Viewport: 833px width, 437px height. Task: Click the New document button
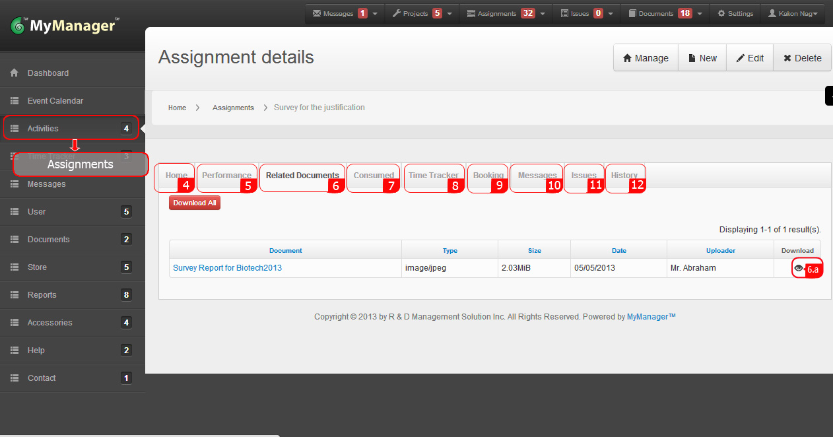(702, 58)
